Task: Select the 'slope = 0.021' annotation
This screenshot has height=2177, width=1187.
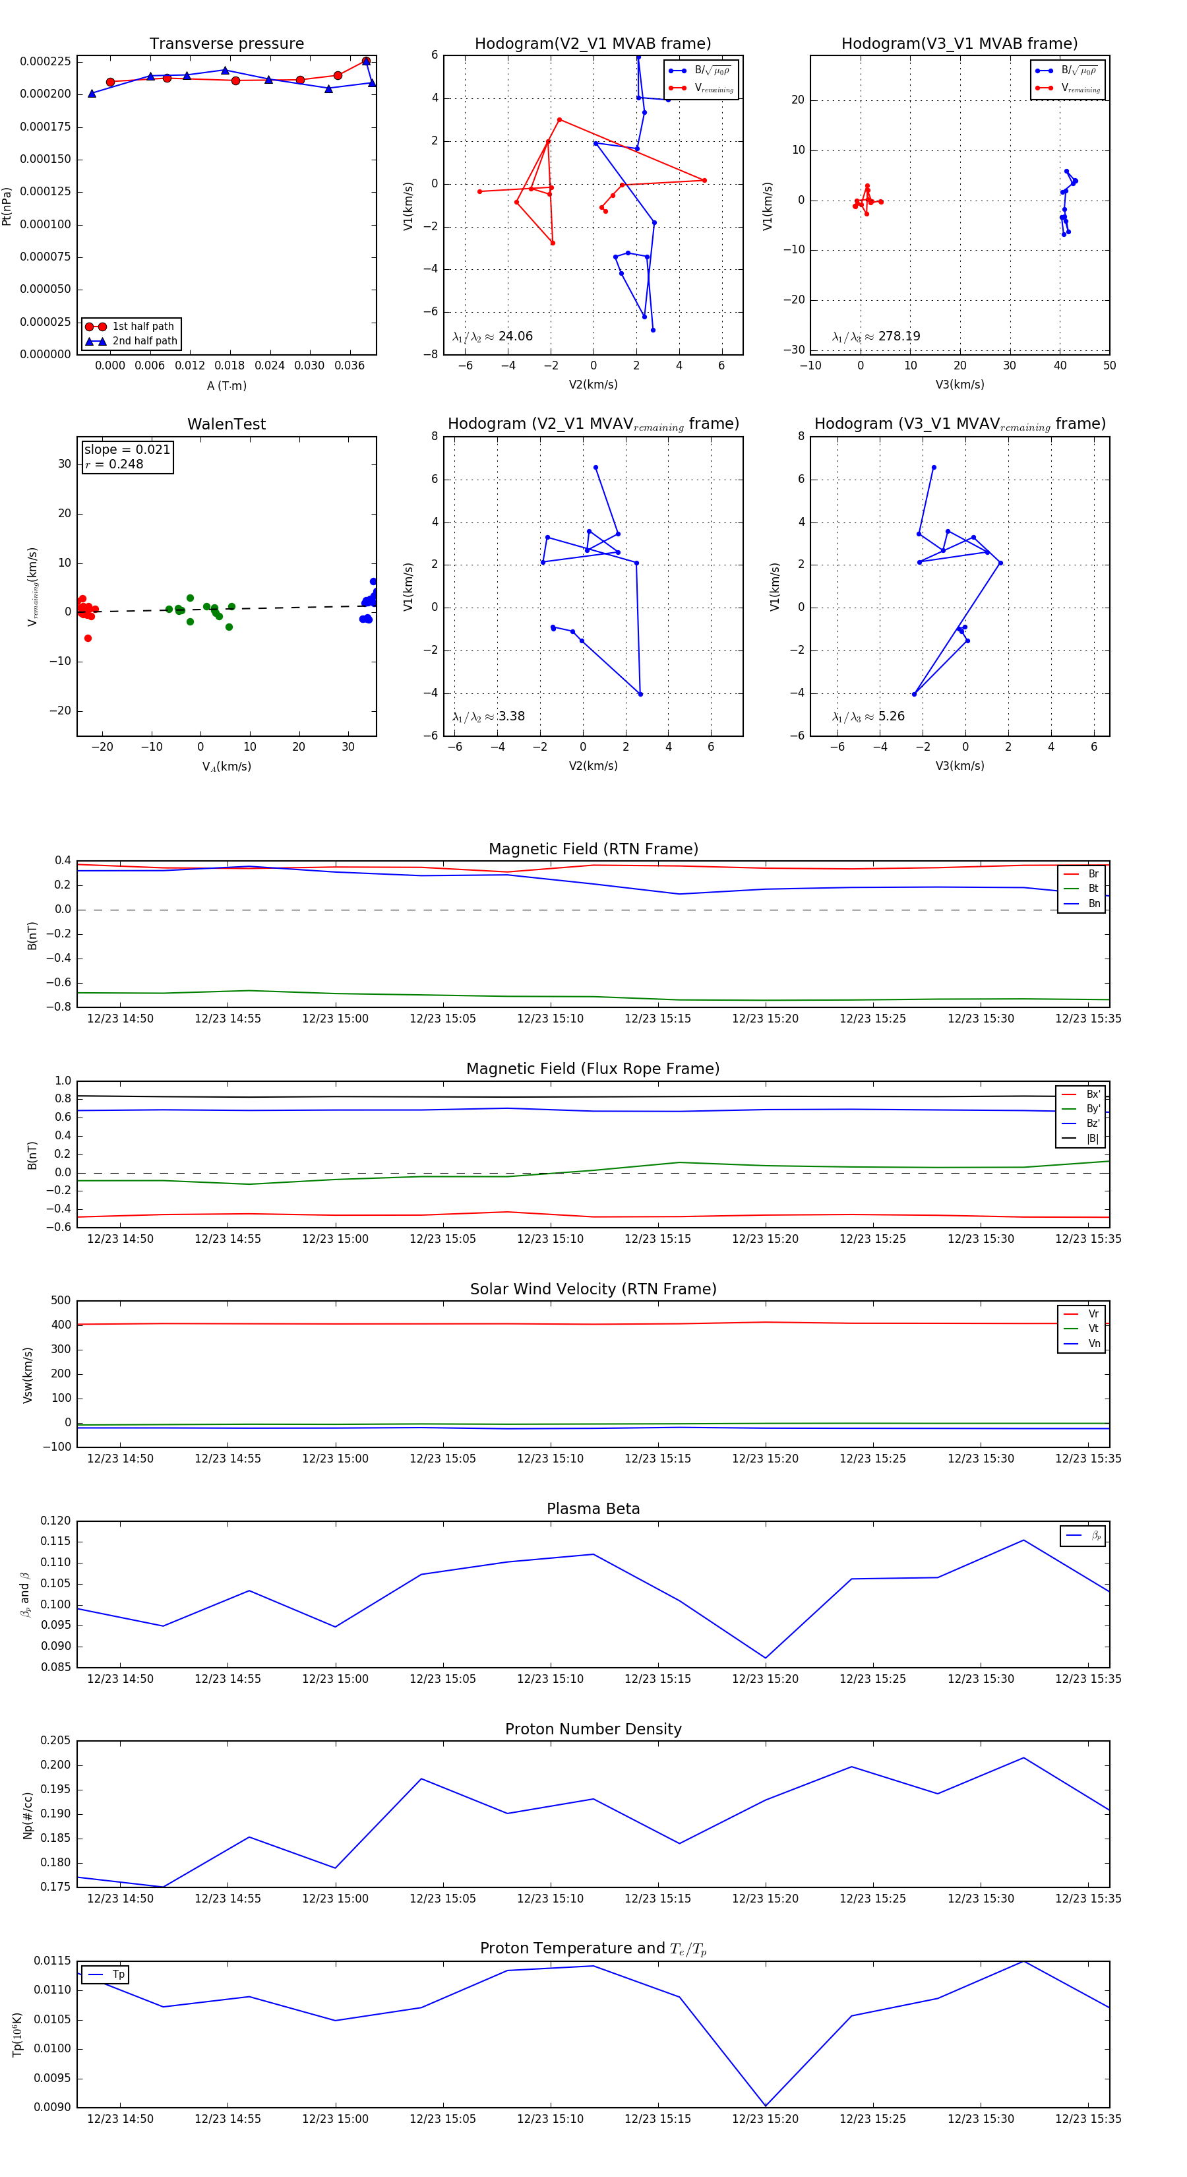Action: [127, 450]
